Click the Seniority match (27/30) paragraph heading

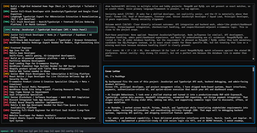[119, 14]
